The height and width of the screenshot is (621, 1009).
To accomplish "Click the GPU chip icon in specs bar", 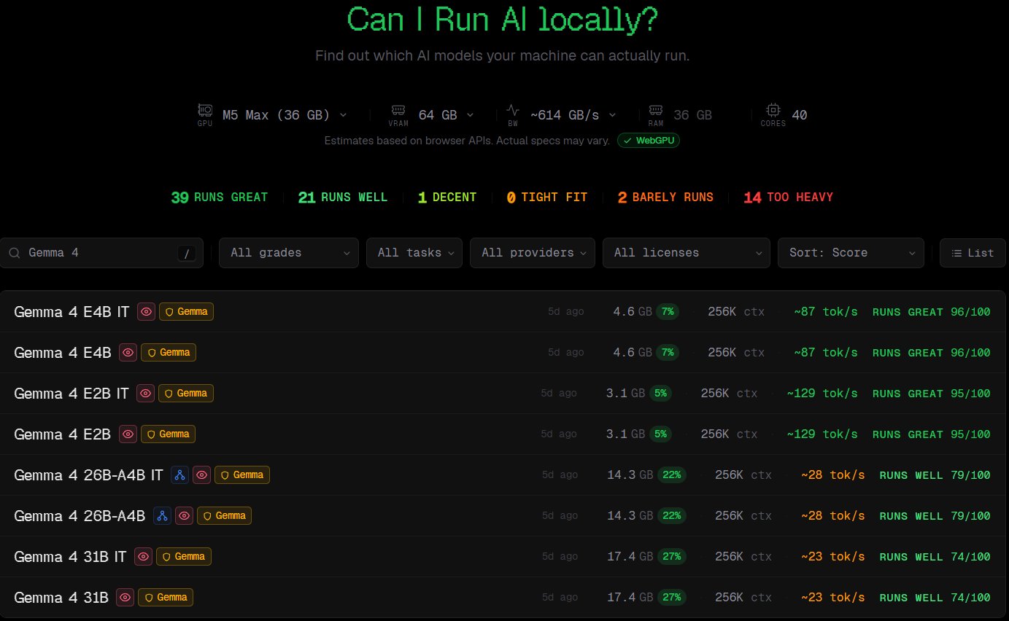I will 204,111.
